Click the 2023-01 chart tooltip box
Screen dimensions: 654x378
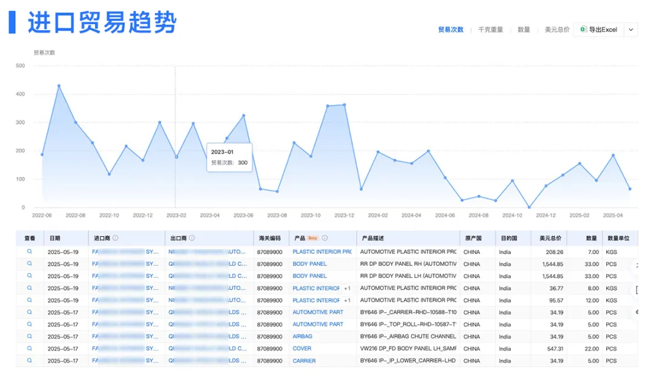(x=230, y=157)
